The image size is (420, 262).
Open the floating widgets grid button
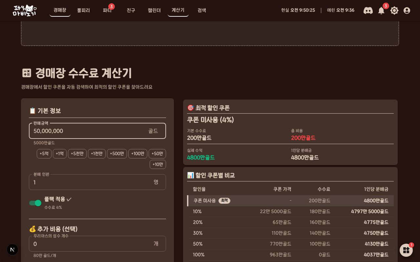(406, 250)
